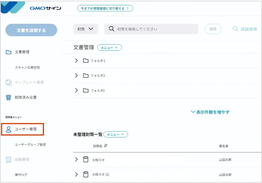Open 組織管理 in sidebar
Screen dimensions: 262x183
pos(22,159)
